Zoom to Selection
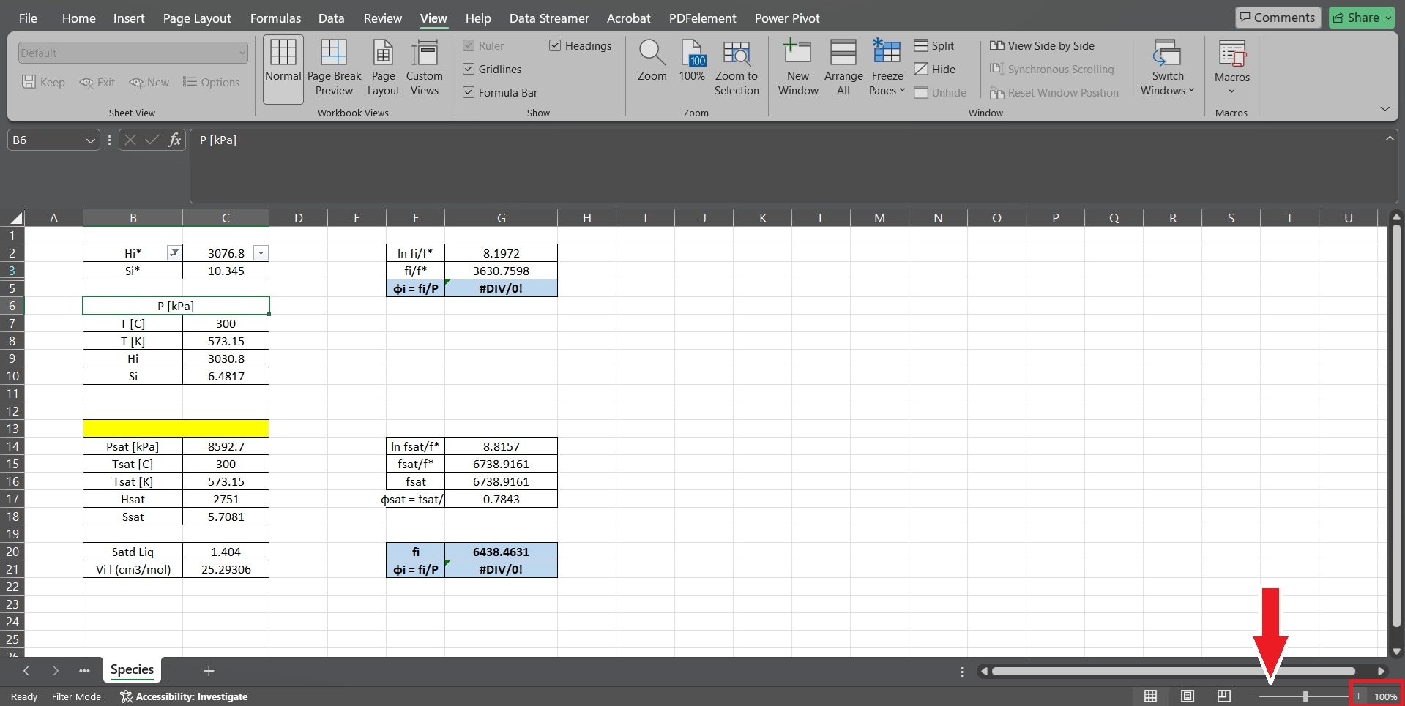This screenshot has height=706, width=1405. (x=737, y=69)
